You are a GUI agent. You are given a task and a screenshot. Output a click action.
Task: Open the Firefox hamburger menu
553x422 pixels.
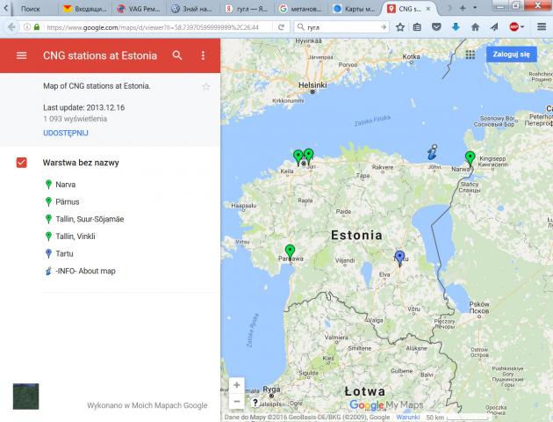pyautogui.click(x=542, y=27)
